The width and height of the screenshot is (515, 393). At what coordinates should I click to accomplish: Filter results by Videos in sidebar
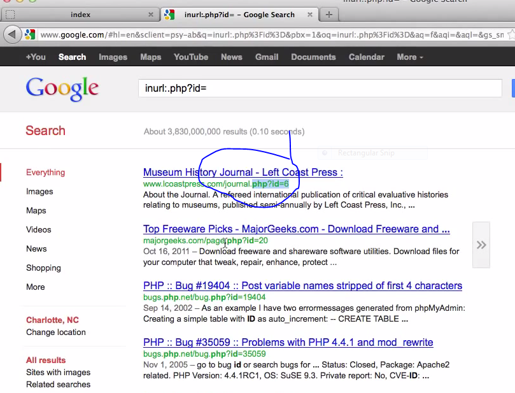pyautogui.click(x=39, y=229)
